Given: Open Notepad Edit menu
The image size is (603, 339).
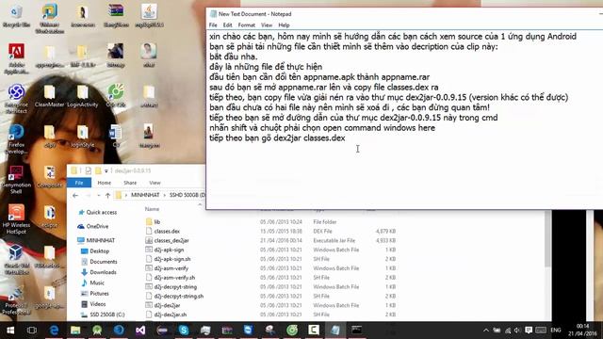Looking at the screenshot, I should [227, 25].
